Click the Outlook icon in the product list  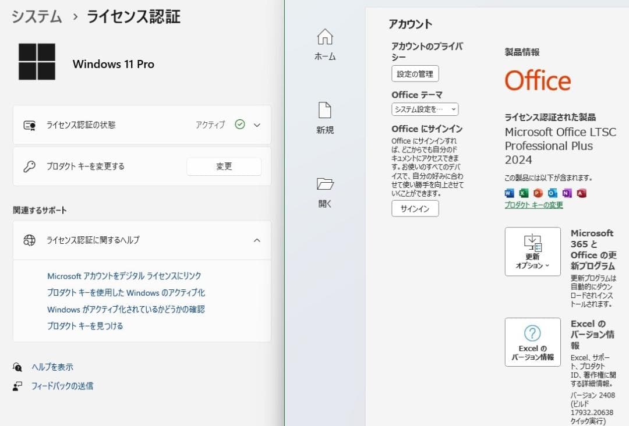(x=552, y=193)
